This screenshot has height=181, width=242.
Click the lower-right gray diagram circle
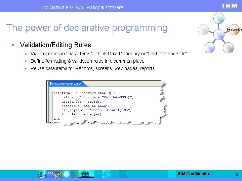pyautogui.click(x=228, y=48)
